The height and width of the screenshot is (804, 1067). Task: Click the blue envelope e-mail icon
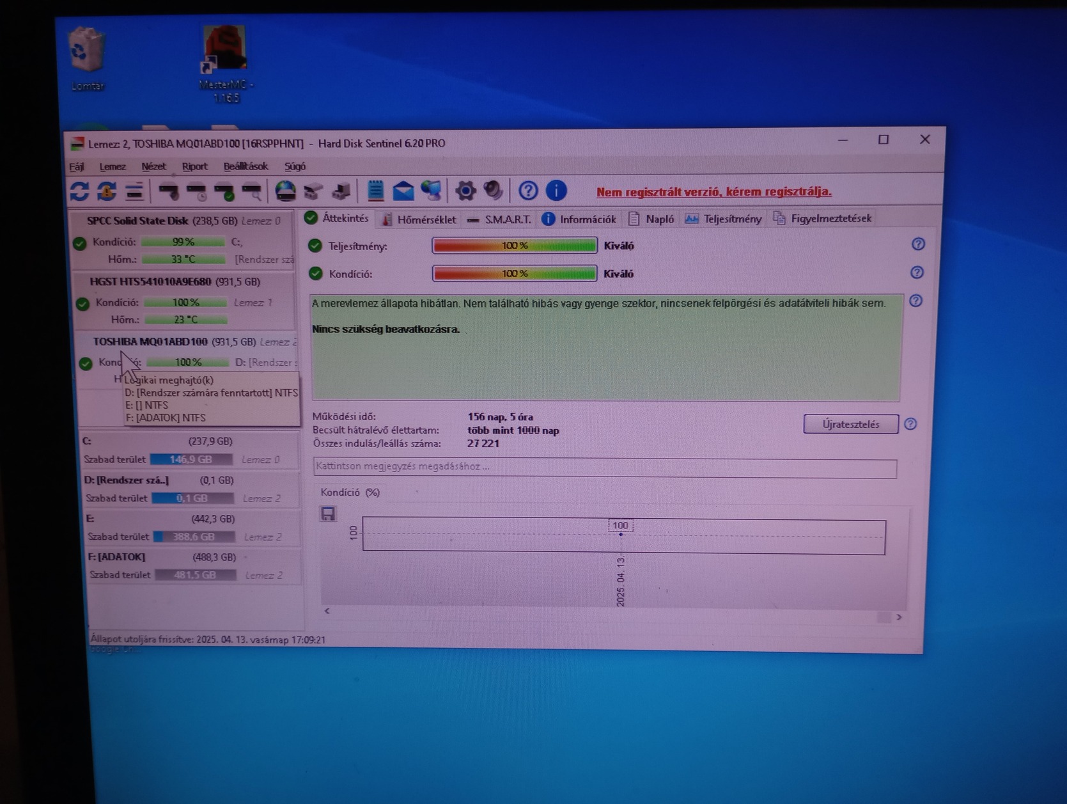pyautogui.click(x=403, y=191)
